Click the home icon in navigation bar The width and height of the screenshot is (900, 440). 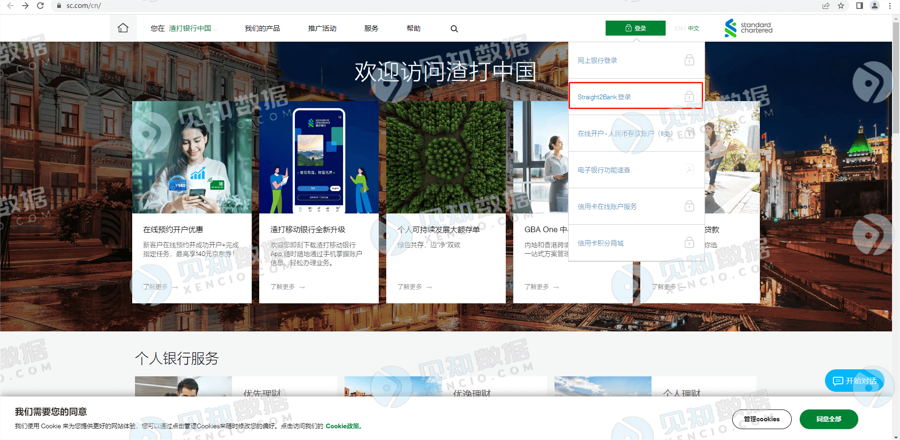tap(123, 28)
